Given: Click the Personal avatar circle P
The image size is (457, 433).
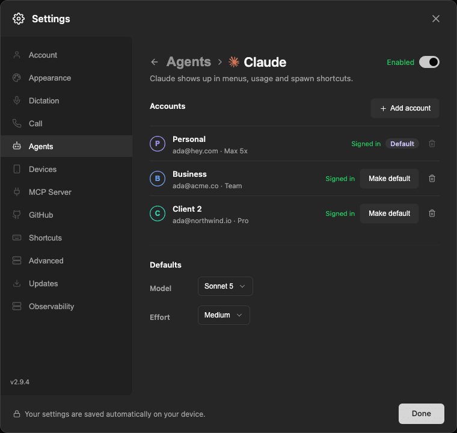Looking at the screenshot, I should click(158, 144).
